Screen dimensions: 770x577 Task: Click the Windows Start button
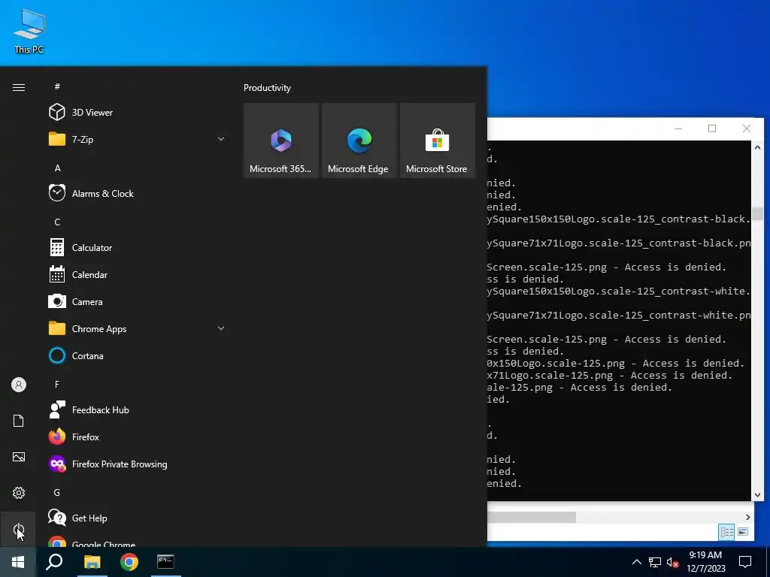pos(18,562)
